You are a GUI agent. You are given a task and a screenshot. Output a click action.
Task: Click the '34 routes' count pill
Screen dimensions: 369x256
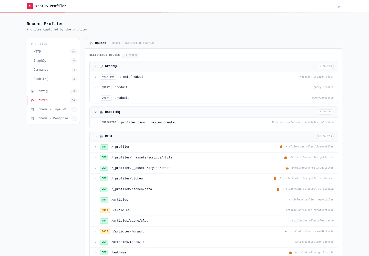(131, 55)
